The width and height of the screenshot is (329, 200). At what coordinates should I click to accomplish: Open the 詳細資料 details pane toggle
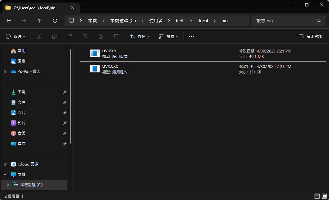310,36
